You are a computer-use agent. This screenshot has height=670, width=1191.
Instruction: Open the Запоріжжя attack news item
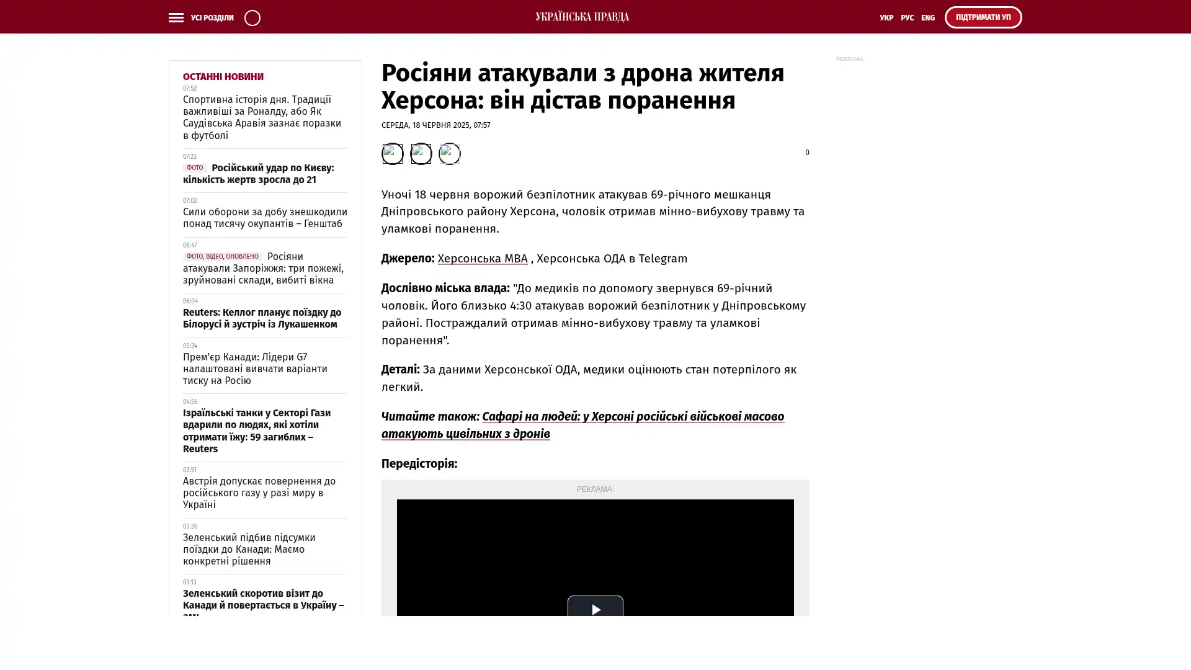(263, 269)
